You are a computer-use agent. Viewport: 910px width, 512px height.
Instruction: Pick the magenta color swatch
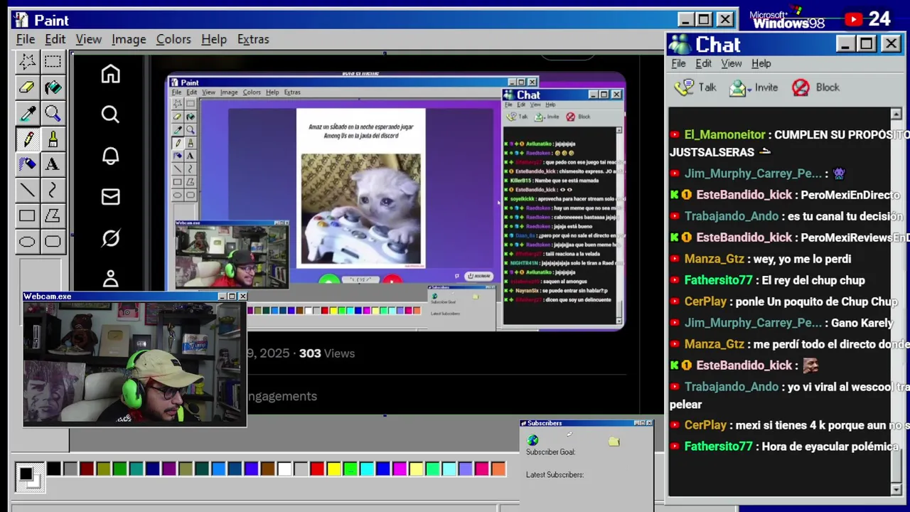(x=400, y=469)
